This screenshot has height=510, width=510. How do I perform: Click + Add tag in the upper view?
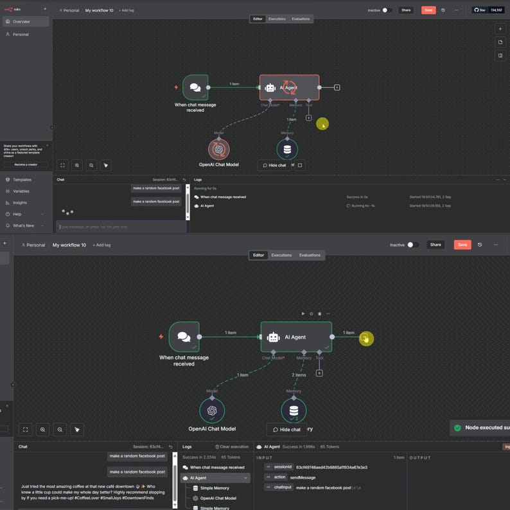click(x=126, y=10)
